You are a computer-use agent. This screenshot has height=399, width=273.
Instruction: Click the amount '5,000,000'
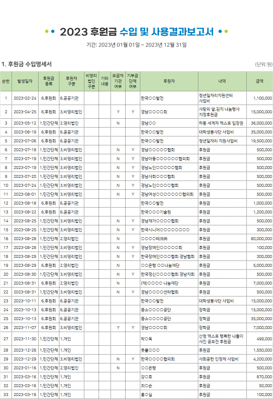pyautogui.click(x=262, y=265)
